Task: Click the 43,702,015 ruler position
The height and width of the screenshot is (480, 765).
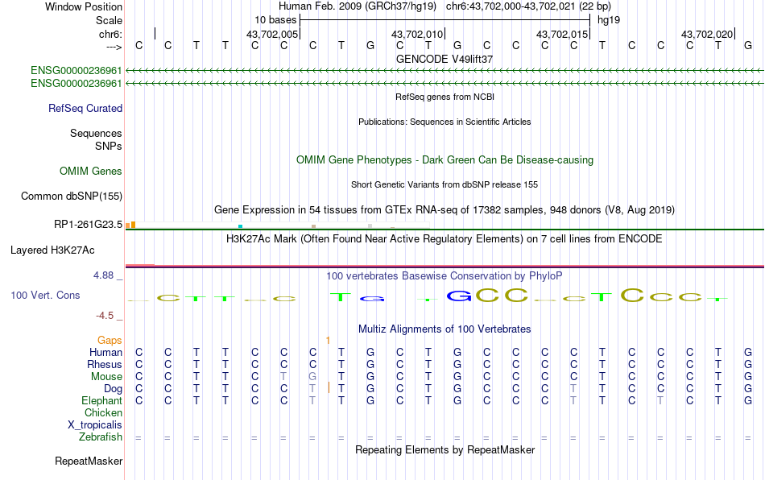Action: 562,34
